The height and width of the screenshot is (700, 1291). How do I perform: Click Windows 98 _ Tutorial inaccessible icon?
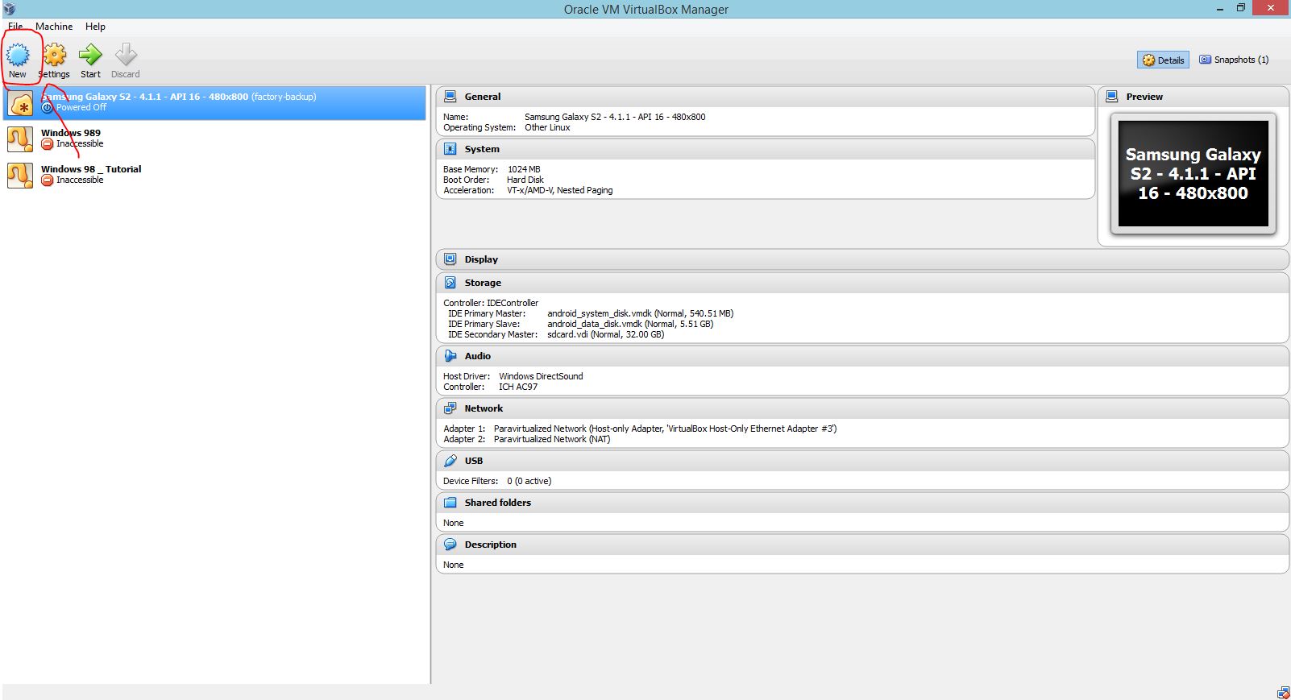[x=48, y=180]
